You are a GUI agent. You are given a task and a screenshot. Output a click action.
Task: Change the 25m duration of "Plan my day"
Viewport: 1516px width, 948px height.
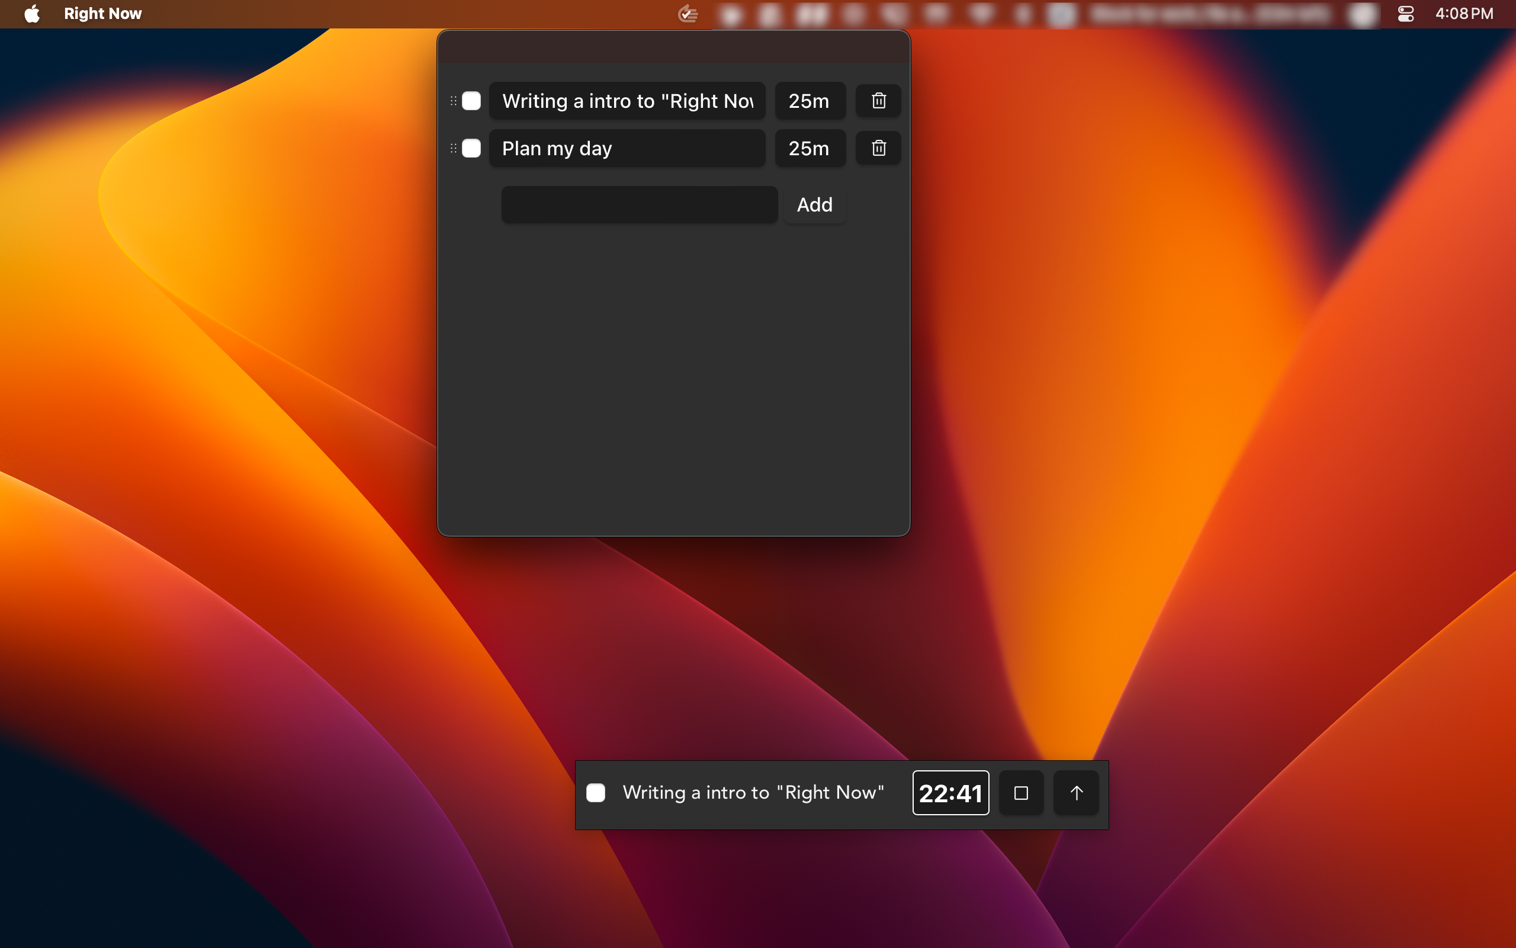pos(810,149)
